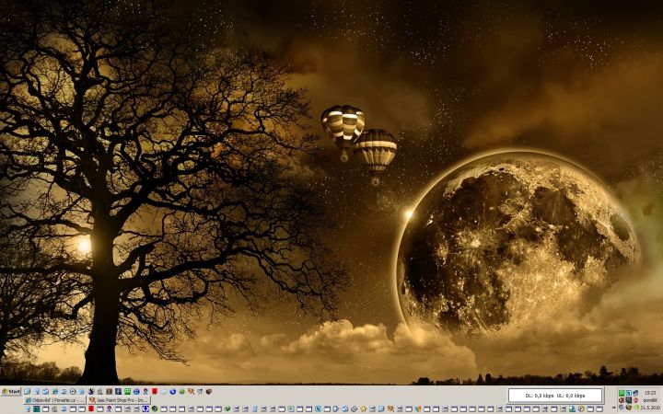The width and height of the screenshot is (663, 414).
Task: Click the system clock showing 15:23
Action: [x=650, y=393]
